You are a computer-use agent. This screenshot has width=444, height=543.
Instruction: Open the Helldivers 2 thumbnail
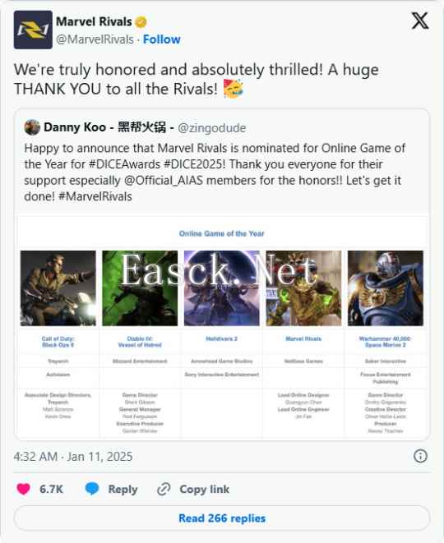coord(221,288)
